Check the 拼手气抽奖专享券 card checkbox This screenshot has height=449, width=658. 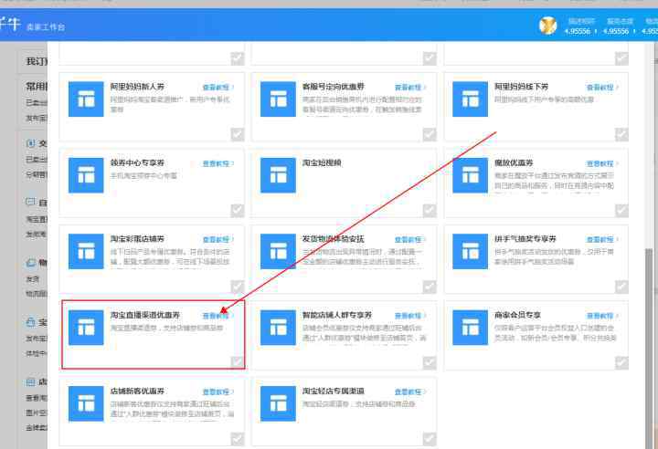pyautogui.click(x=621, y=287)
